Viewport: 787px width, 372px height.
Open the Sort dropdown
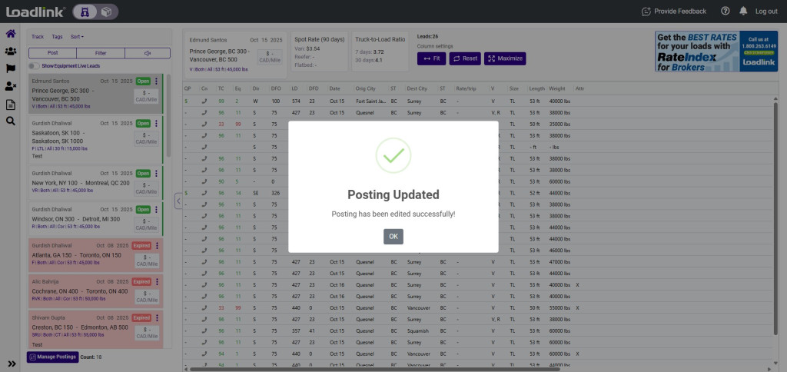(x=77, y=37)
